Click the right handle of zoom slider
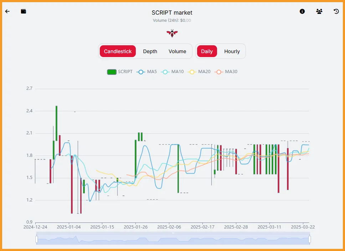The image size is (345, 251). pos(310,239)
